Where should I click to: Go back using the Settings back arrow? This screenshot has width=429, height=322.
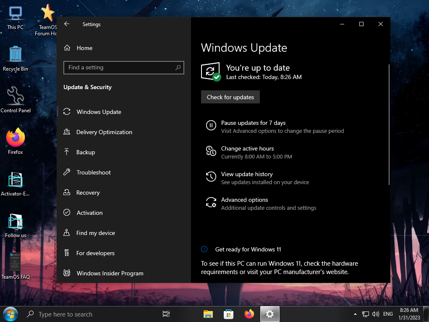(67, 24)
